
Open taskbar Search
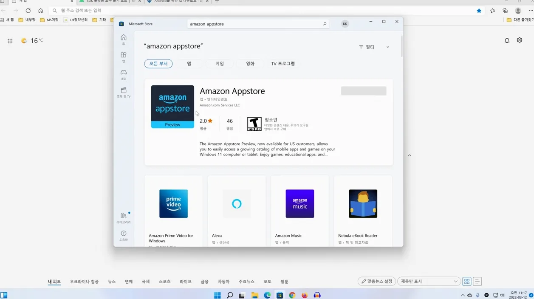(x=230, y=295)
